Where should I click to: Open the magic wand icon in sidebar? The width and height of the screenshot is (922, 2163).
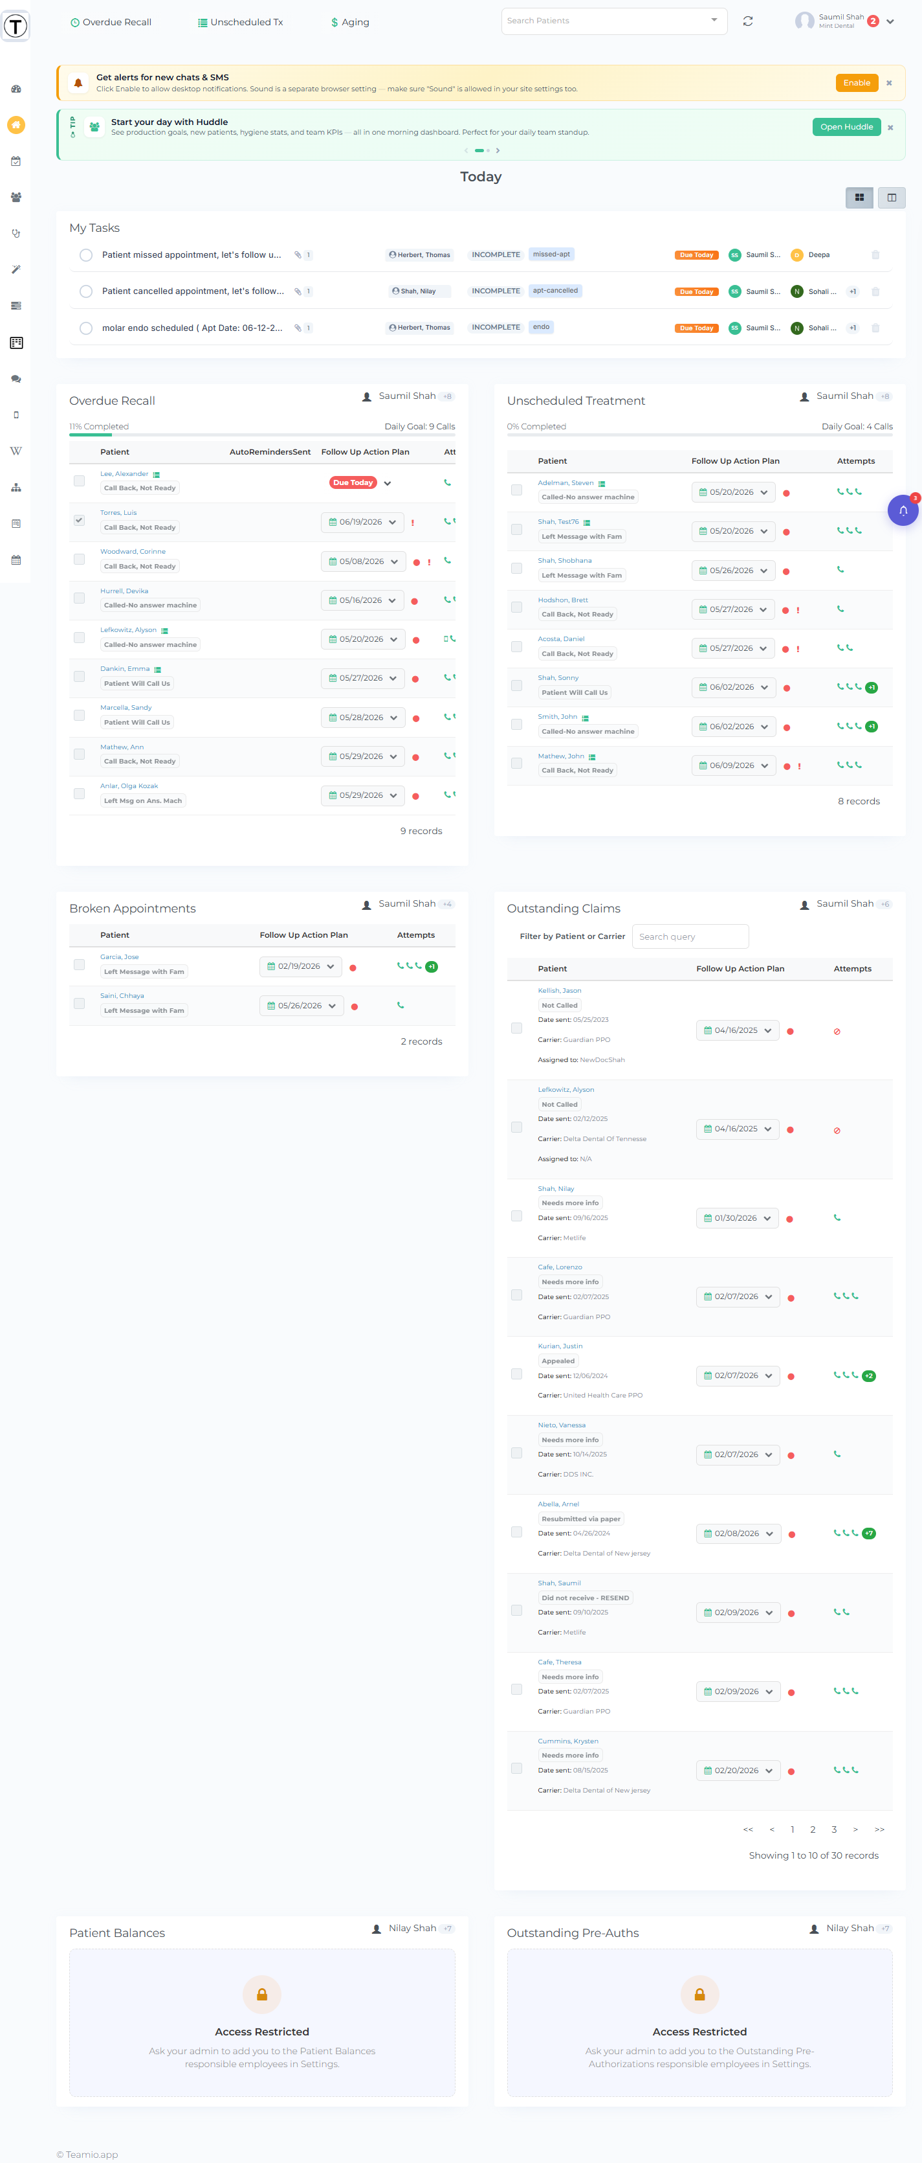(x=16, y=269)
